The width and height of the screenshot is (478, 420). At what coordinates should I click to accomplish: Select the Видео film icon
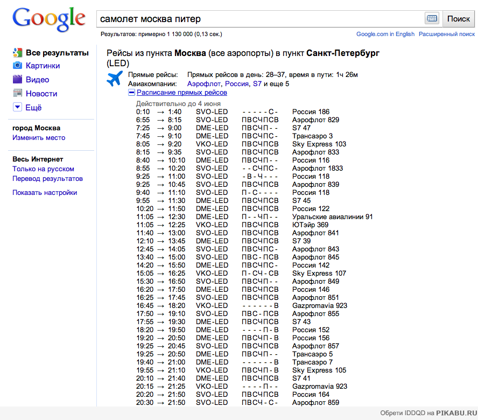[x=17, y=80]
